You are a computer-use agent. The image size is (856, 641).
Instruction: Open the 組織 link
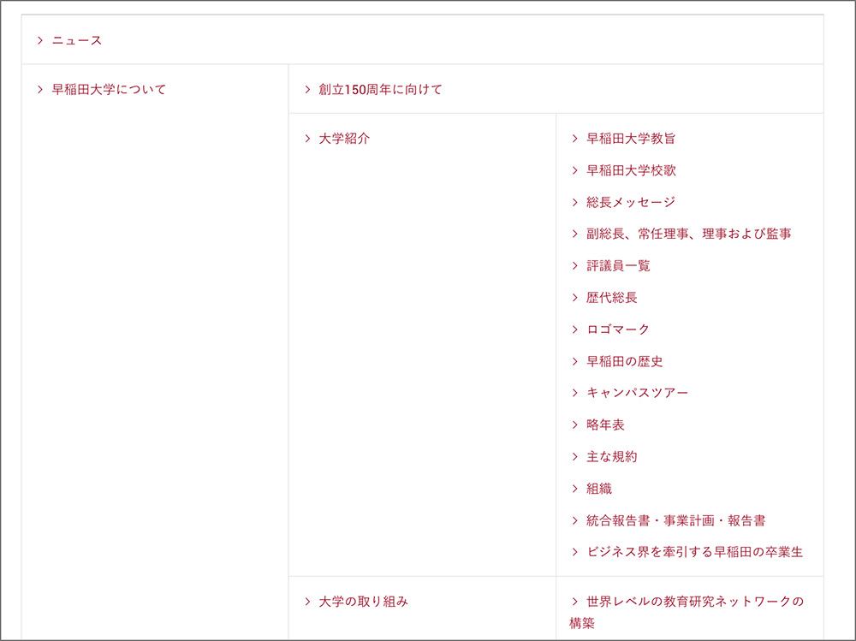[x=599, y=489]
